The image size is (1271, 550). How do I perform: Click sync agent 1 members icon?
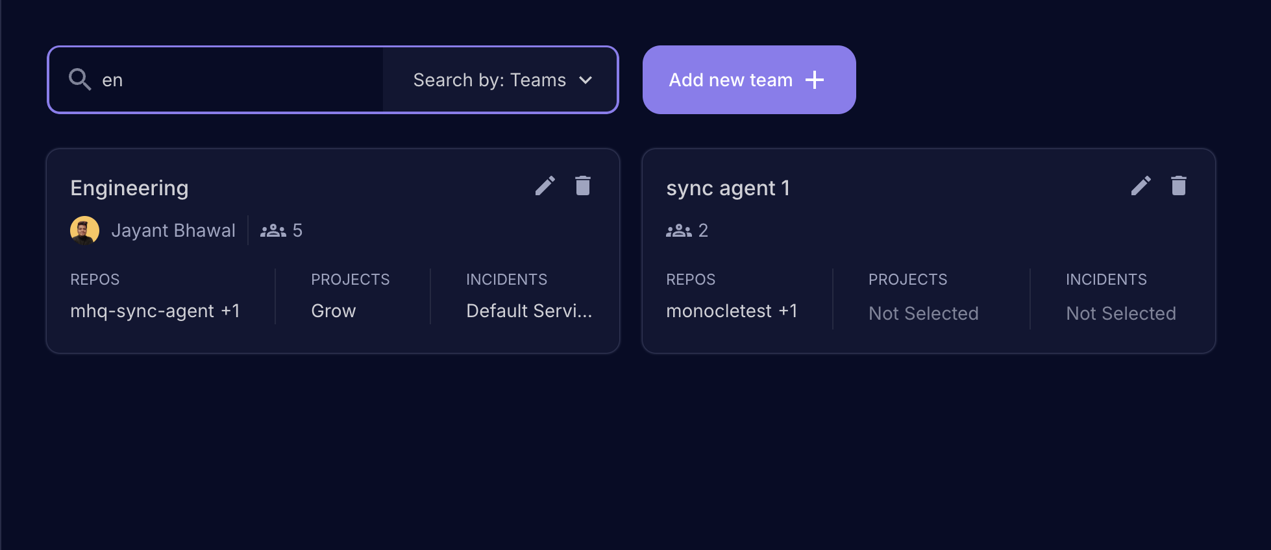[679, 231]
